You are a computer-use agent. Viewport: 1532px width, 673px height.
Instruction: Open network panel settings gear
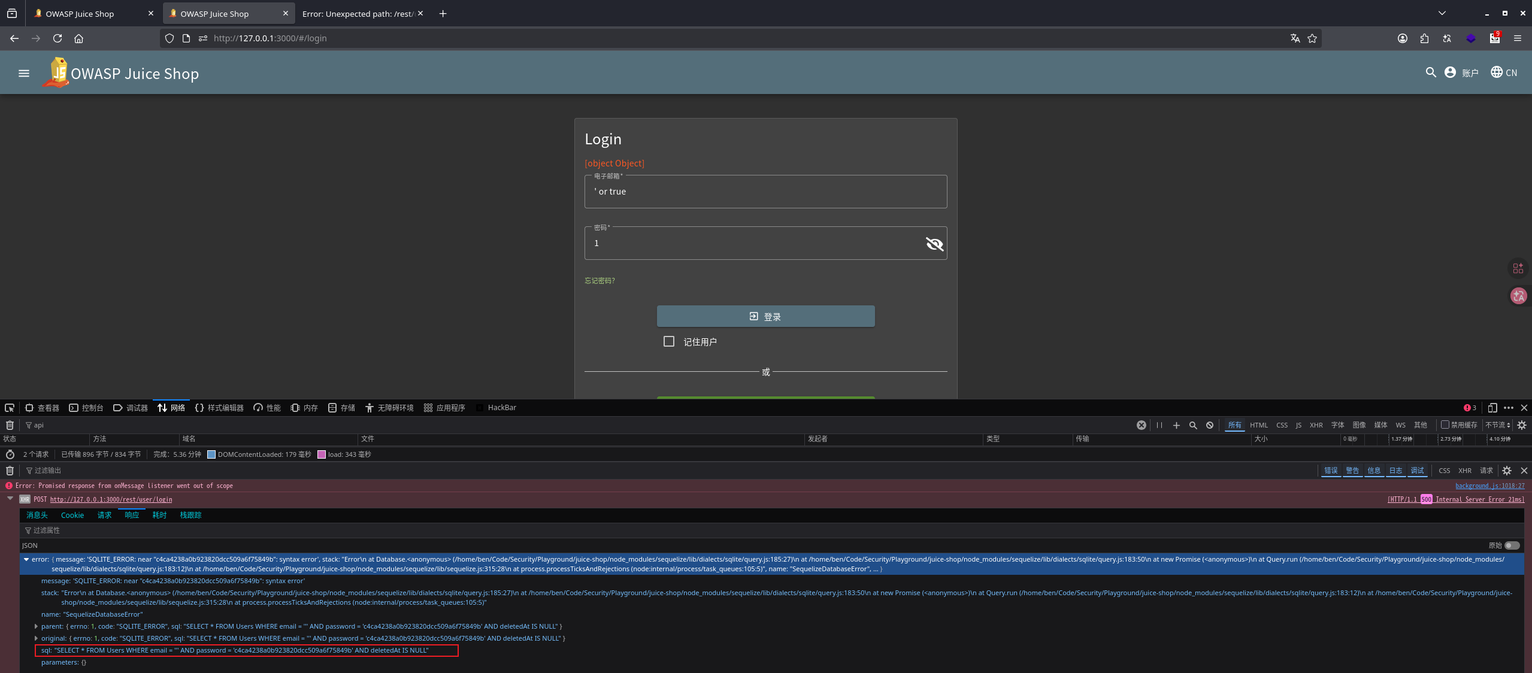point(1522,425)
